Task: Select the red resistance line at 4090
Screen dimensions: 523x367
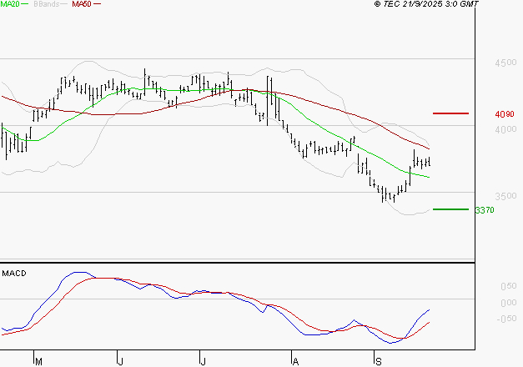Action: tap(450, 113)
